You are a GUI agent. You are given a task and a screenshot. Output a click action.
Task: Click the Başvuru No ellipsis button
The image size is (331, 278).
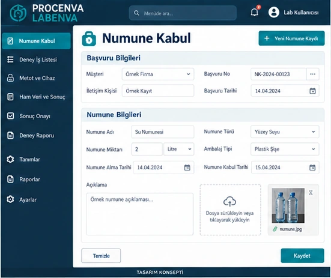pos(312,74)
